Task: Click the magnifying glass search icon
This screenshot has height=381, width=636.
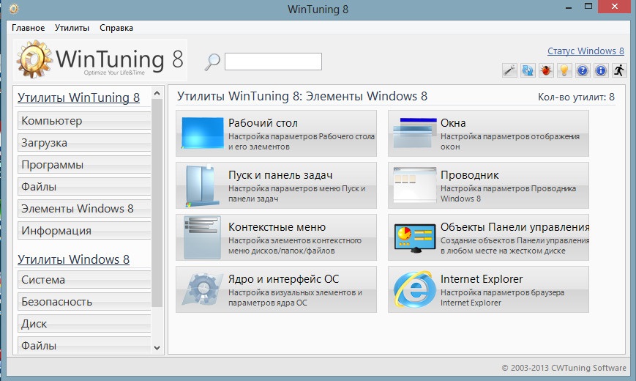Action: click(212, 62)
